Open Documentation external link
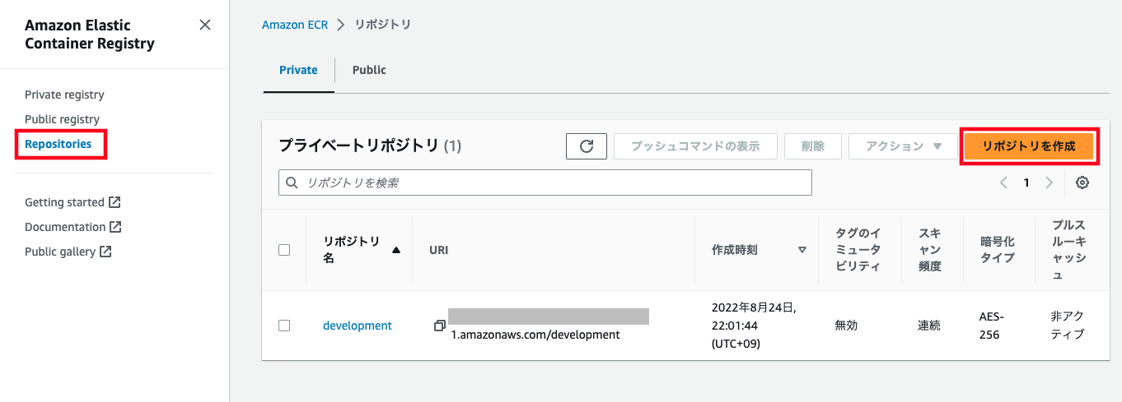Screen dimensions: 1122x402 73,227
